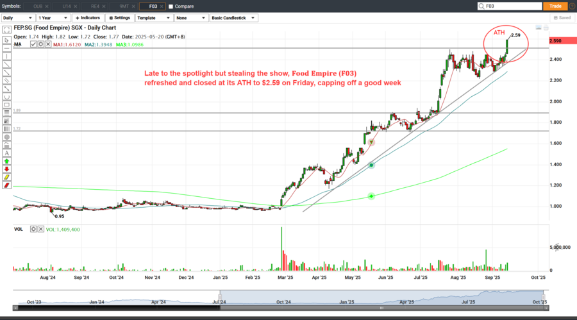Select the vertical line drawing tool
Screen dimensions: 577x320
click(x=6, y=56)
